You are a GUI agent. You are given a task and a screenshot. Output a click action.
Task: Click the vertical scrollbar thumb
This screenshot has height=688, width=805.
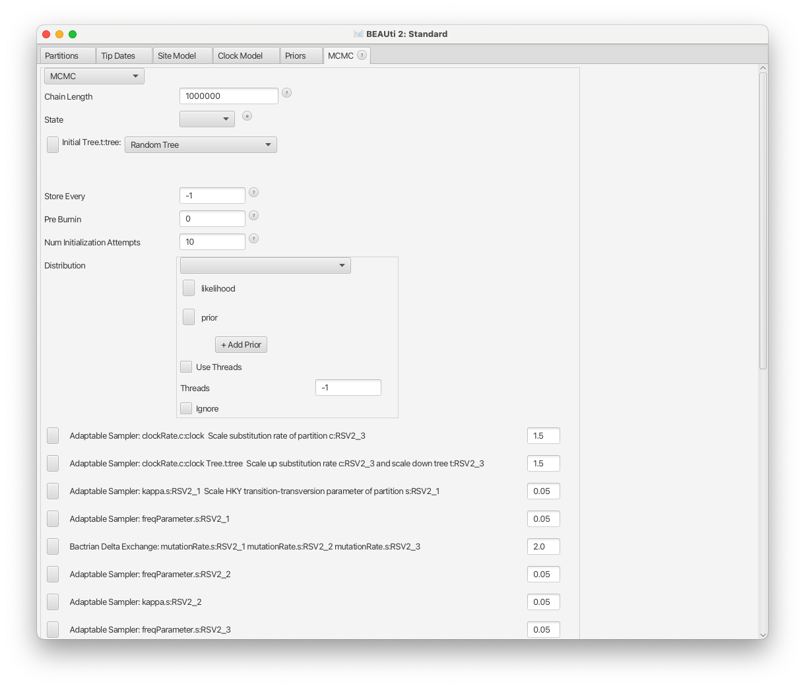click(x=763, y=220)
